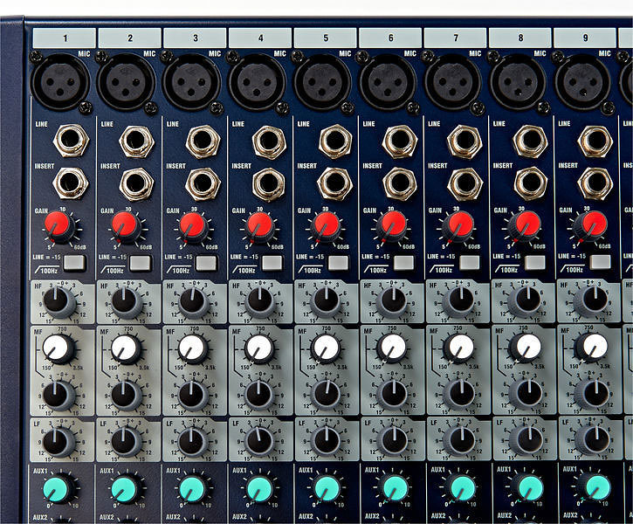This screenshot has height=524, width=633.
Task: Click the LF EQ knob on channel 4
Action: point(260,442)
